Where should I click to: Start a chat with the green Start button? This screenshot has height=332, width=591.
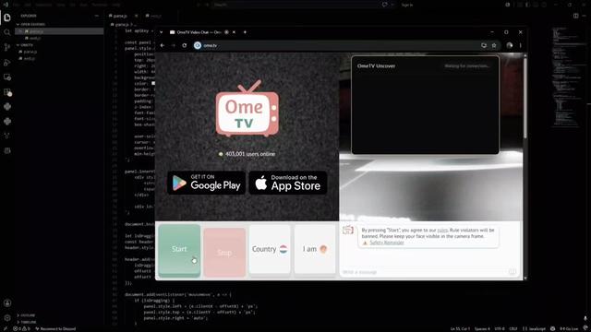coord(179,250)
